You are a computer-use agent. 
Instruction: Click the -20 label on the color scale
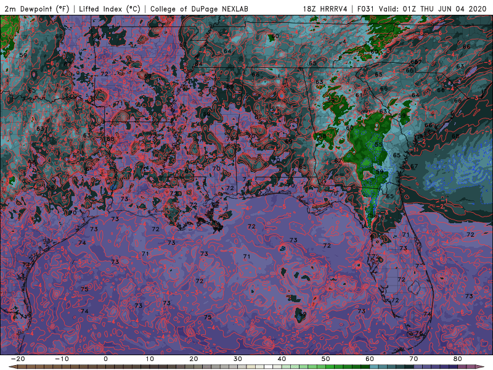click(x=18, y=359)
